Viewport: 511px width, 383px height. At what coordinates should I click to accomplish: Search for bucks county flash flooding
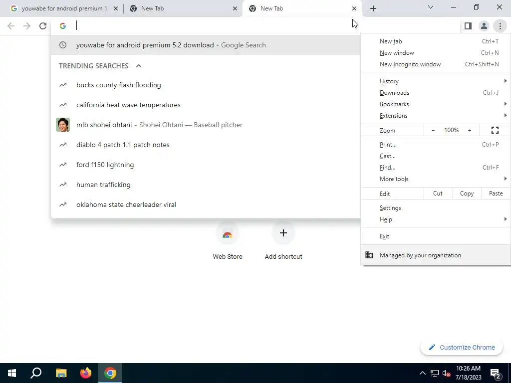(x=206, y=85)
